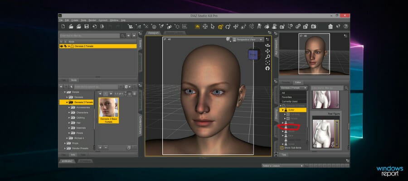
Task: Open the Perspective View dropdown
Action: (x=248, y=39)
